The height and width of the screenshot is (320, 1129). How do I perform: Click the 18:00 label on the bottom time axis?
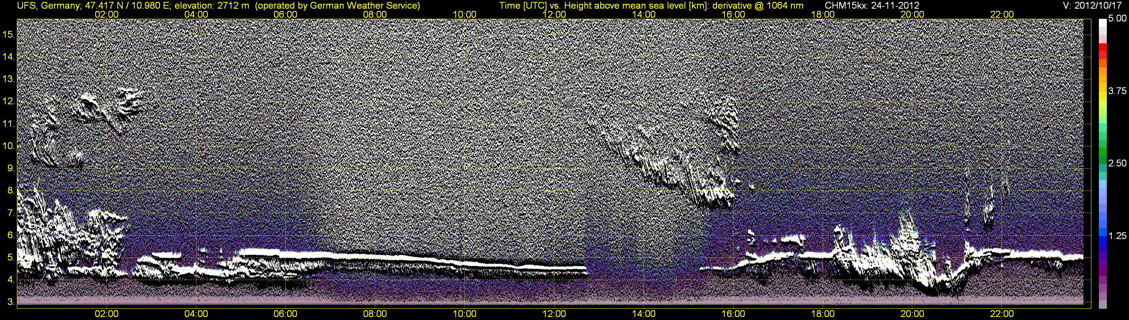[x=823, y=314]
